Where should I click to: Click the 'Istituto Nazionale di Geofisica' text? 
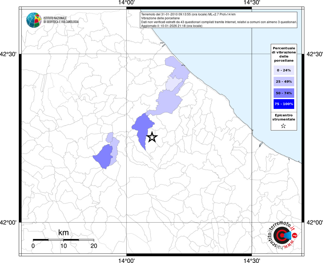click(61, 20)
